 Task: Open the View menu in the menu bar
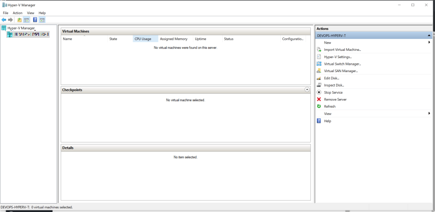pyautogui.click(x=31, y=13)
